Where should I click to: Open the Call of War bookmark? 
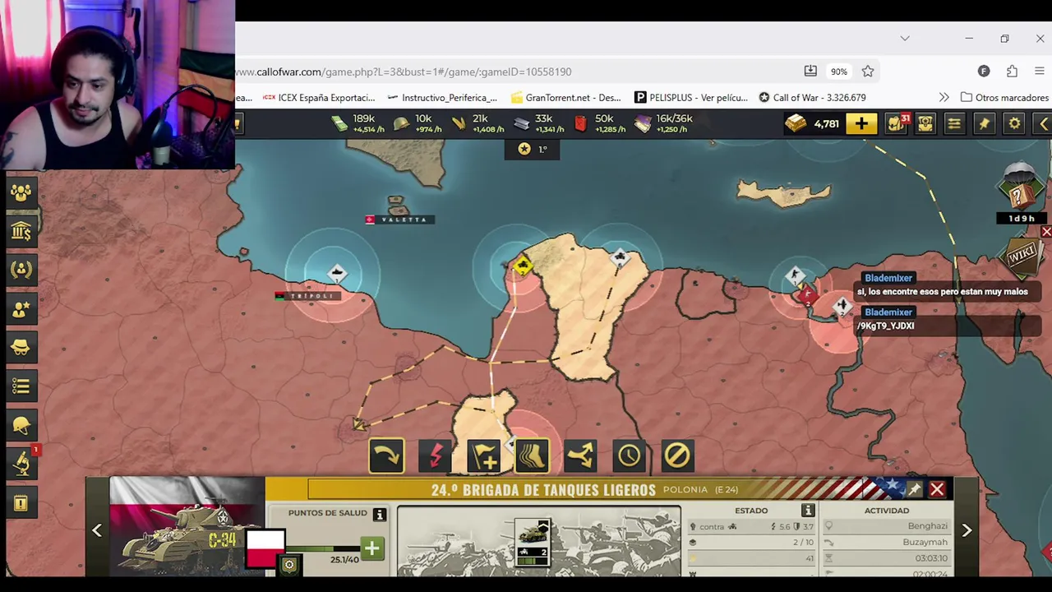(812, 97)
